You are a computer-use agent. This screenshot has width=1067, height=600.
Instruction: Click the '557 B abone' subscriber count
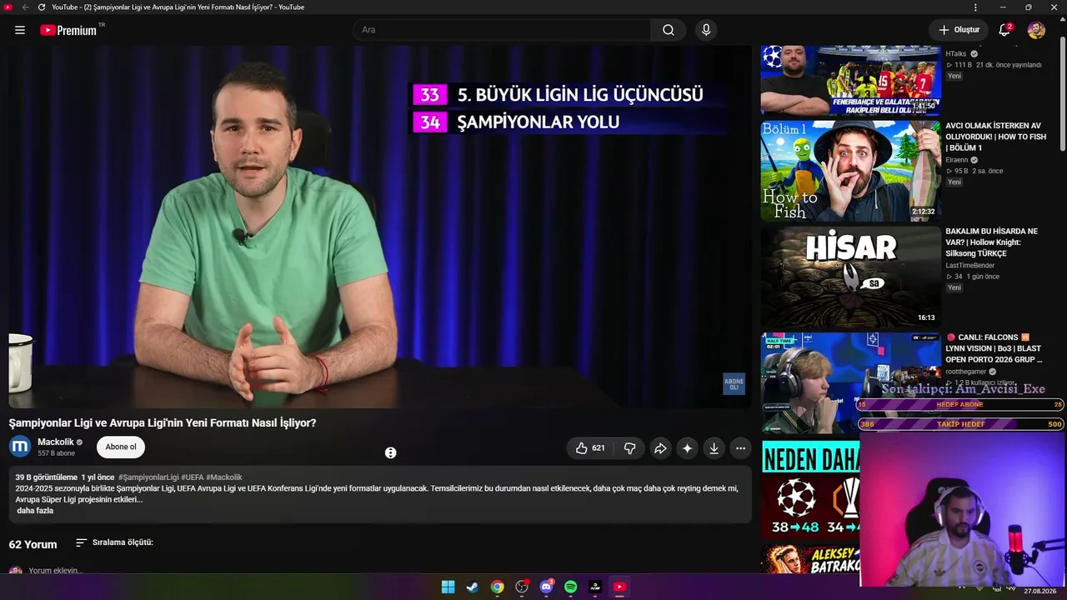click(x=56, y=453)
